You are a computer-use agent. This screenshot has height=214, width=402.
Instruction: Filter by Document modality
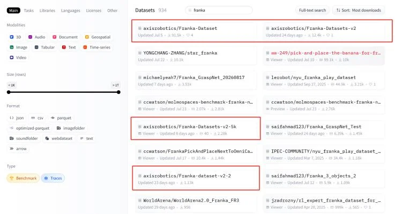coord(65,37)
